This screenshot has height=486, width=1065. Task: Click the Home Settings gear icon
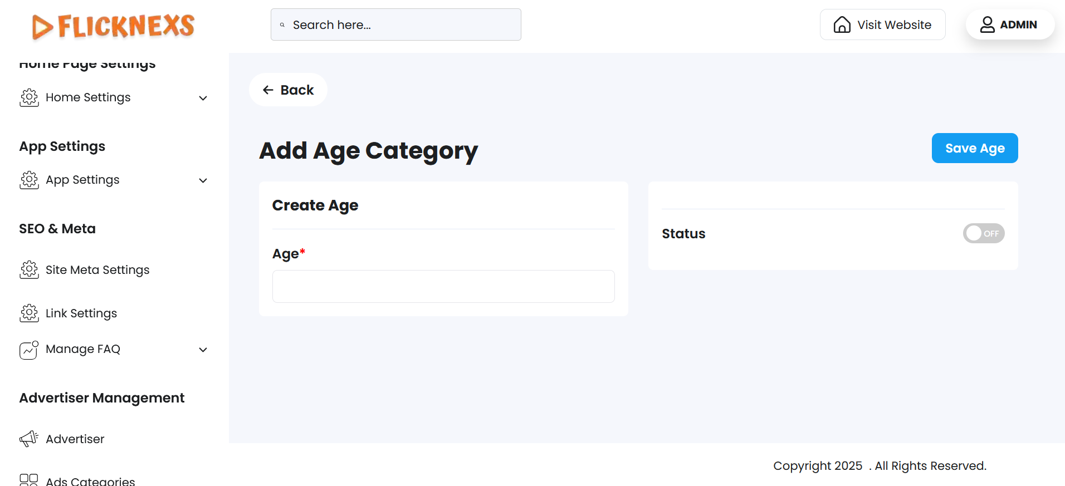pyautogui.click(x=29, y=97)
